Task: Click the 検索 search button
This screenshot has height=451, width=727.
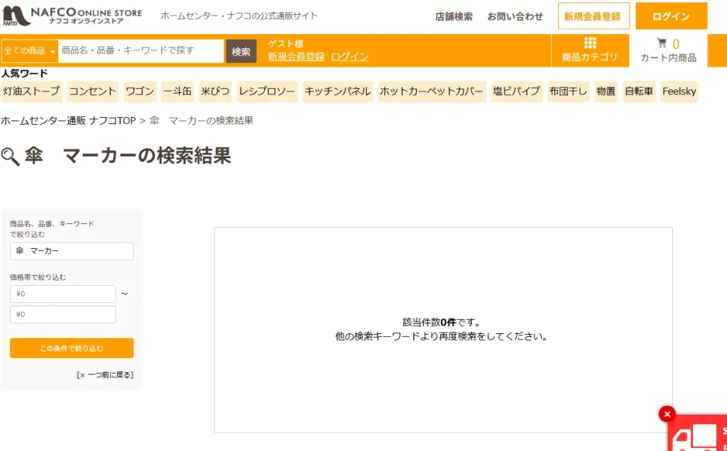Action: pos(241,51)
